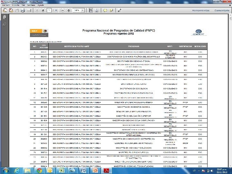Open Windows Explorer folder on taskbar
This screenshot has width=232, height=174.
click(27, 171)
